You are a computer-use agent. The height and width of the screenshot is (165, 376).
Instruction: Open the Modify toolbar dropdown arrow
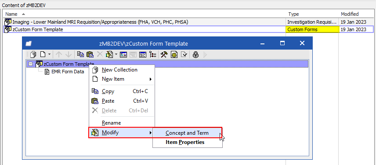pos(116,54)
